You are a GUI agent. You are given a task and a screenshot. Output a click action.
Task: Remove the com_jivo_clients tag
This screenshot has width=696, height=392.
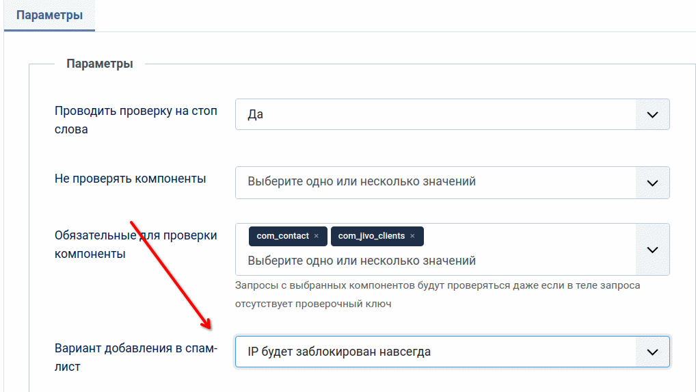pyautogui.click(x=412, y=236)
